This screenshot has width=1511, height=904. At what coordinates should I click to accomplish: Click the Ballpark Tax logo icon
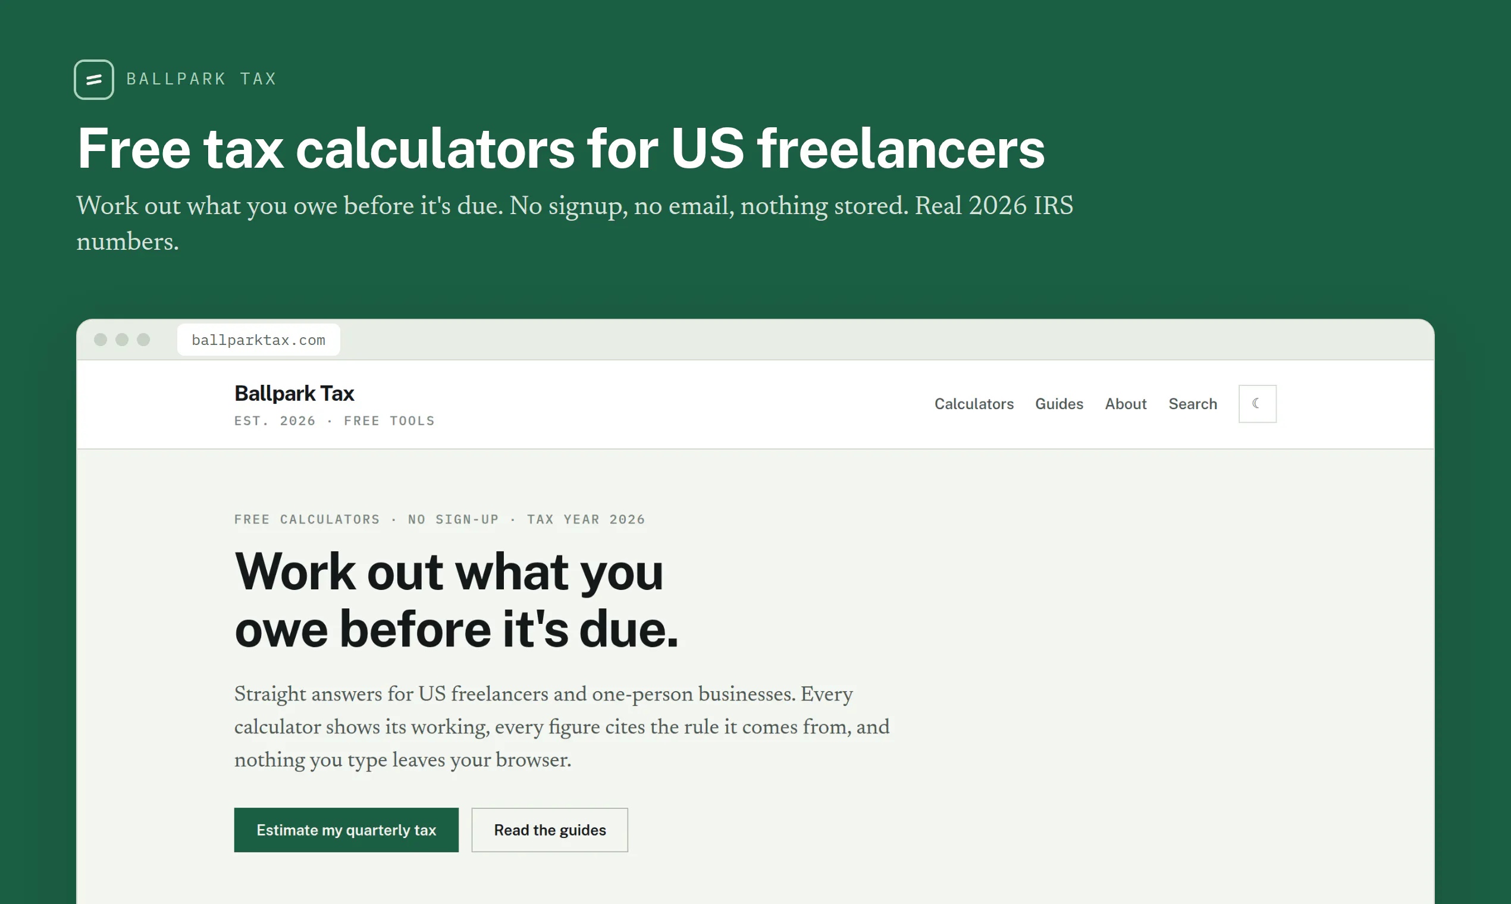coord(94,79)
